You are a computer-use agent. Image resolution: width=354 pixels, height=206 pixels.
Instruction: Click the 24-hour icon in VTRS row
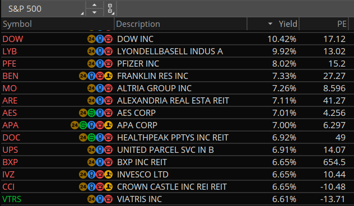pos(91,199)
